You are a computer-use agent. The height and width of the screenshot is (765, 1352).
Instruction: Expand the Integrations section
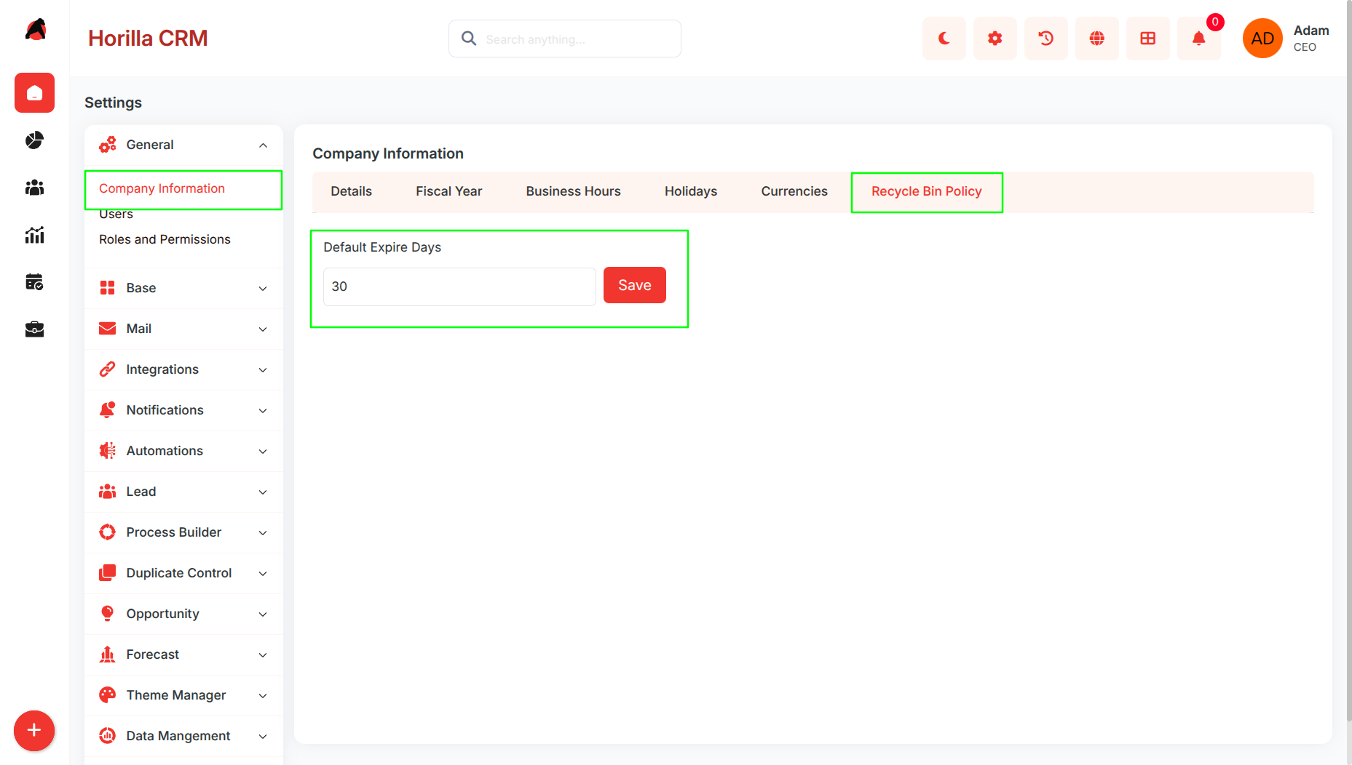pos(183,369)
